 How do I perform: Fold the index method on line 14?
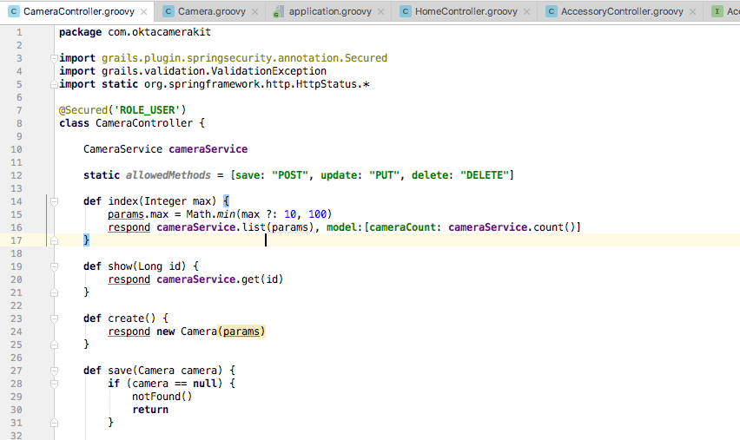(54, 201)
